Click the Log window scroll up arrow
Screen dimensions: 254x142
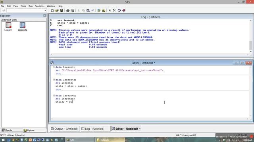click(250, 21)
